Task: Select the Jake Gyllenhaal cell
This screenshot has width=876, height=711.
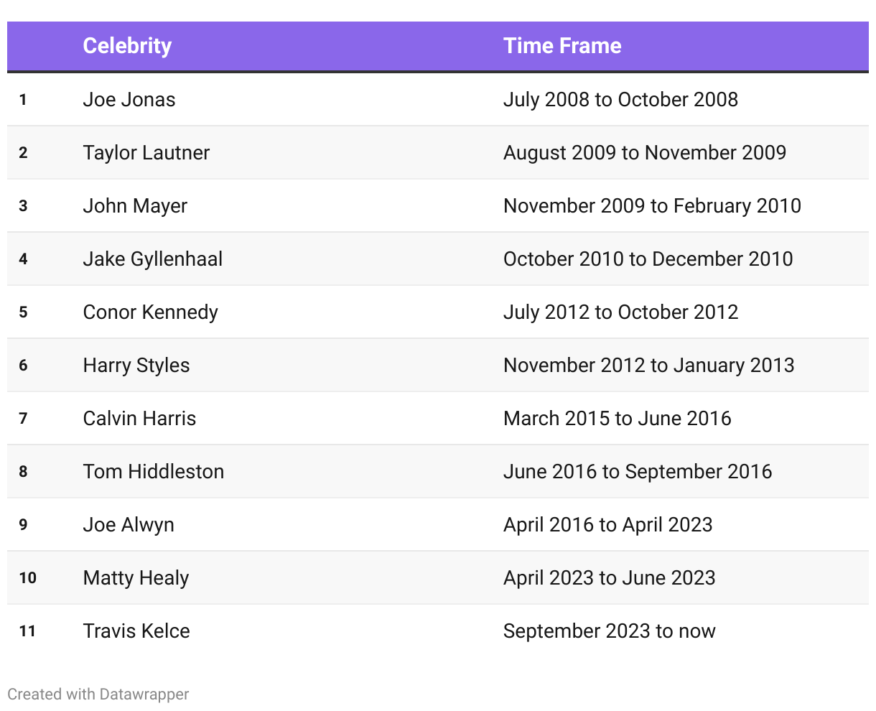Action: (153, 259)
